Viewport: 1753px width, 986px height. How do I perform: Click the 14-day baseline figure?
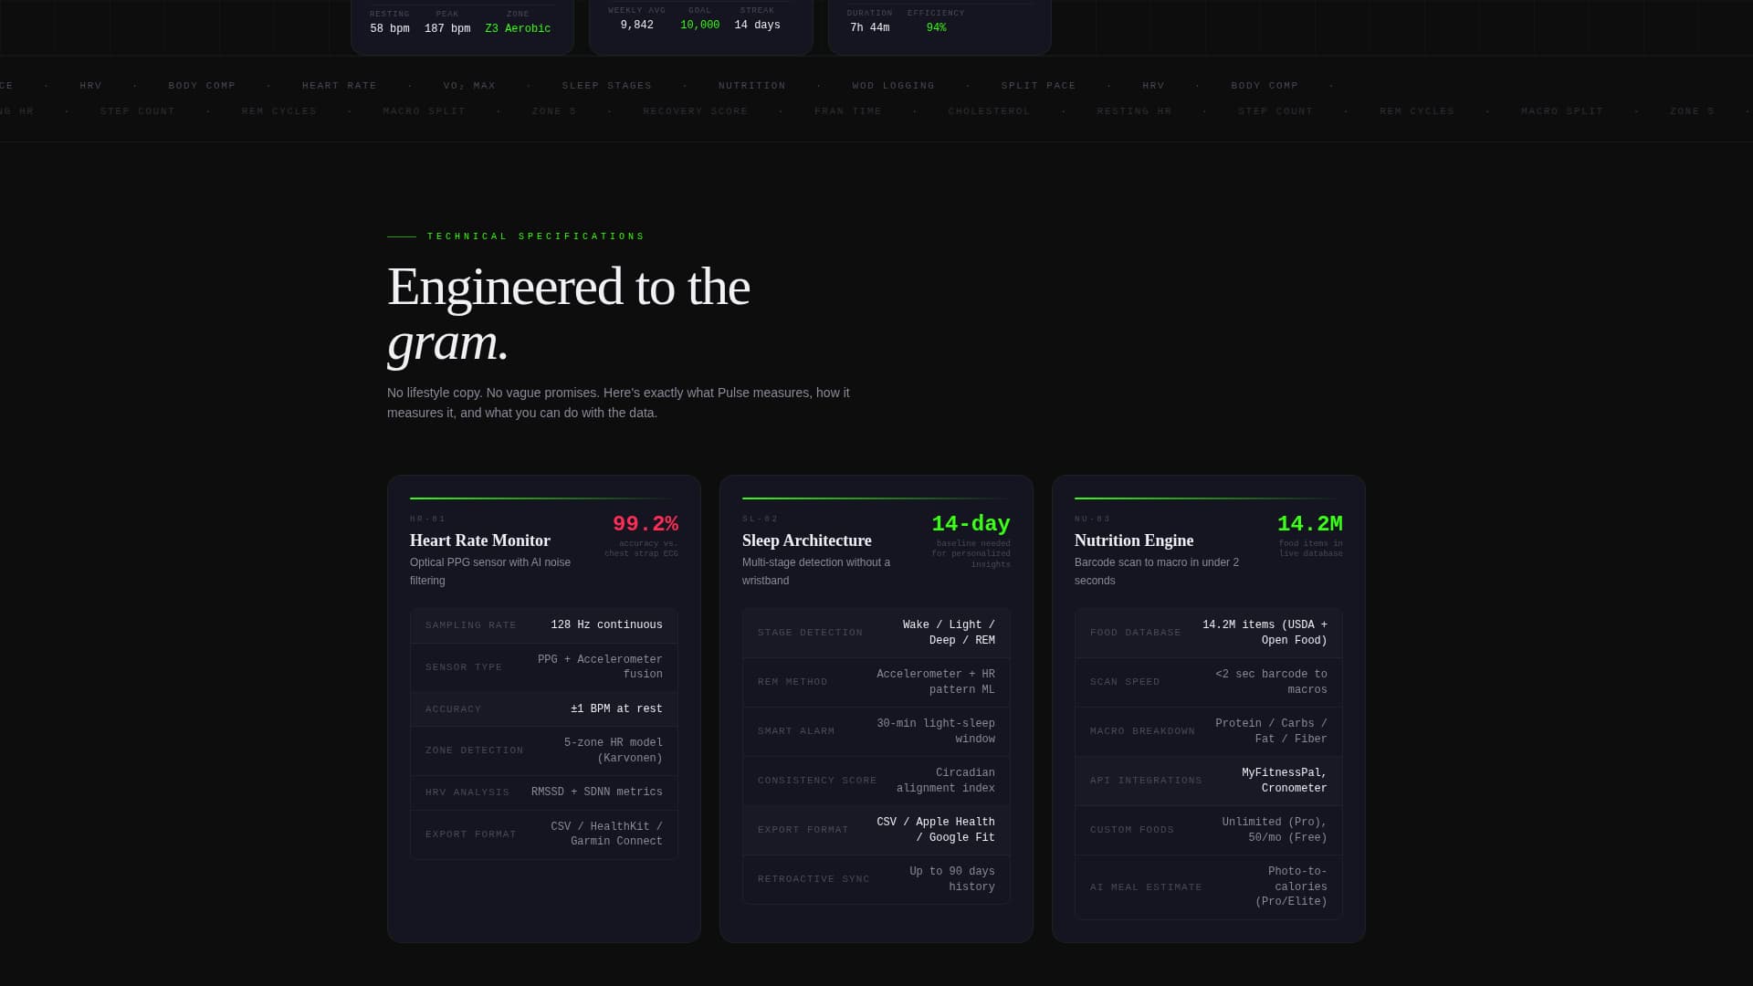click(x=971, y=524)
